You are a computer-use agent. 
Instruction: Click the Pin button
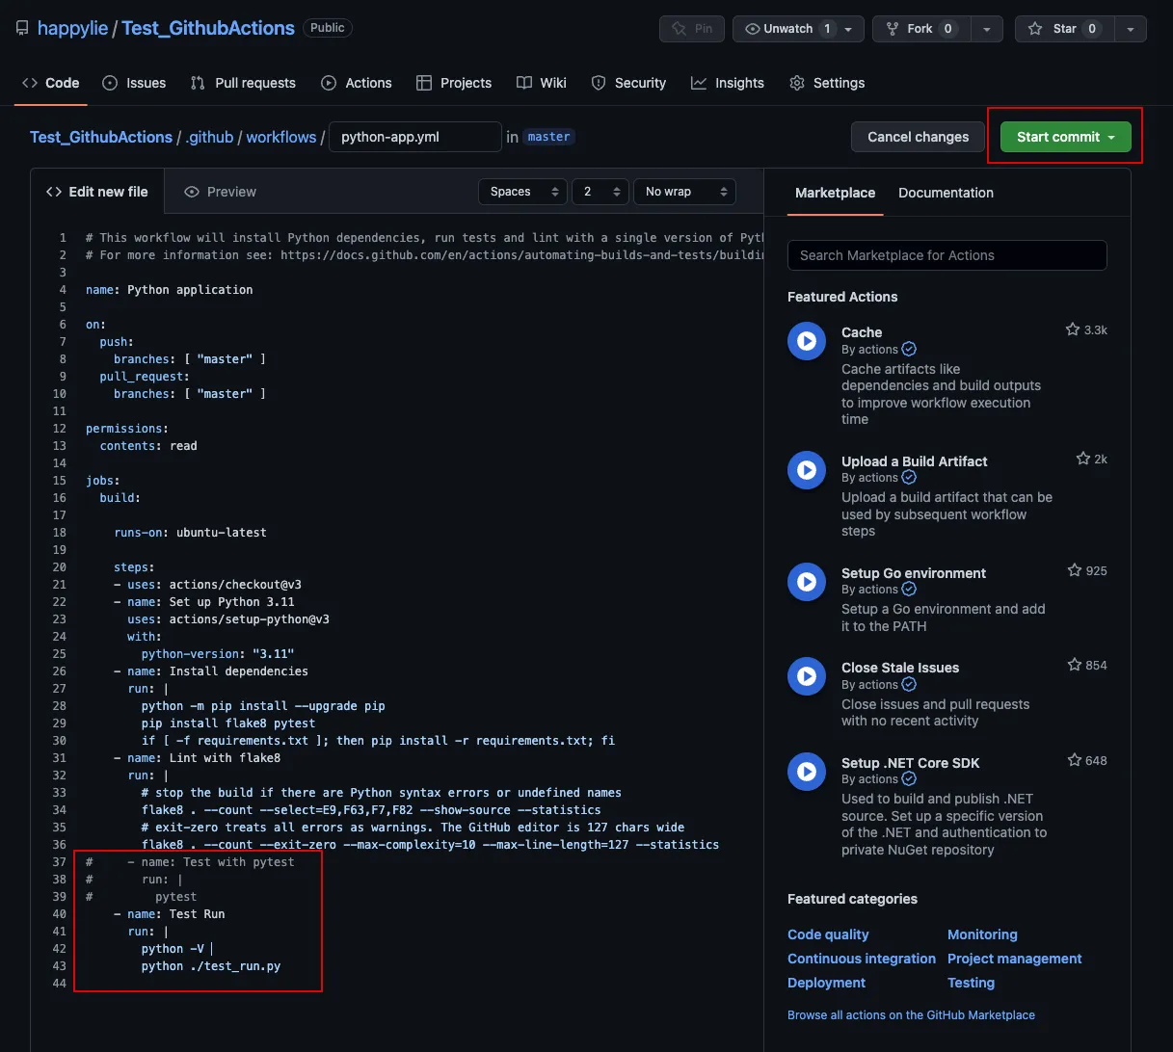[692, 29]
